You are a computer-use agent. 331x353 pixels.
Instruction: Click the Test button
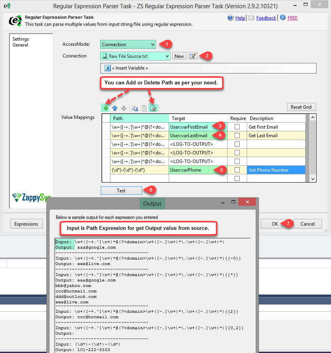[x=121, y=190]
